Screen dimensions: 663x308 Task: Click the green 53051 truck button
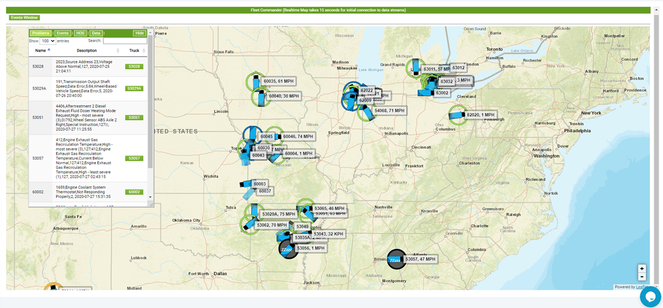(134, 118)
